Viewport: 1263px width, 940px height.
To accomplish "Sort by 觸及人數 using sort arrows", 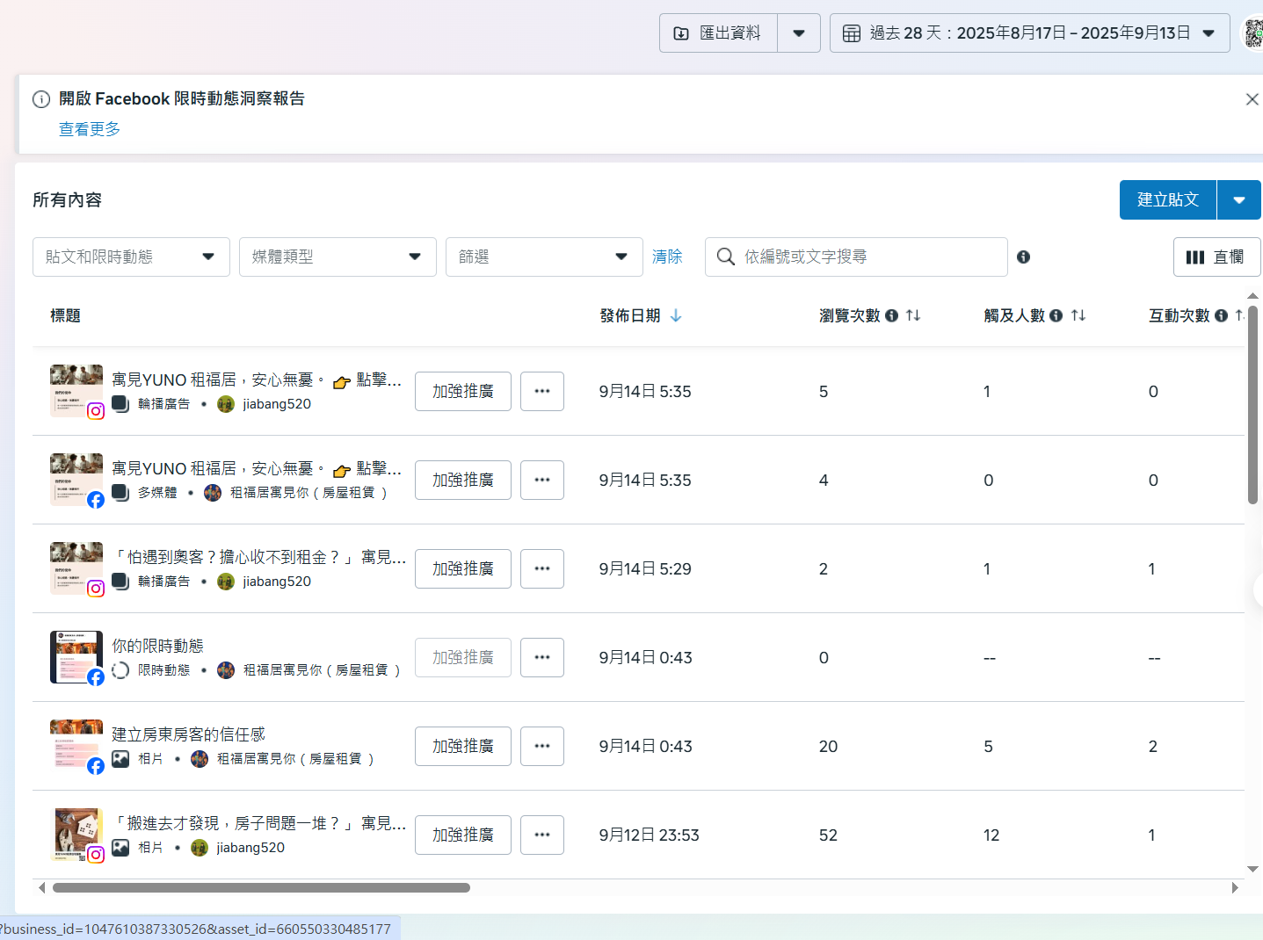I will [x=1078, y=315].
